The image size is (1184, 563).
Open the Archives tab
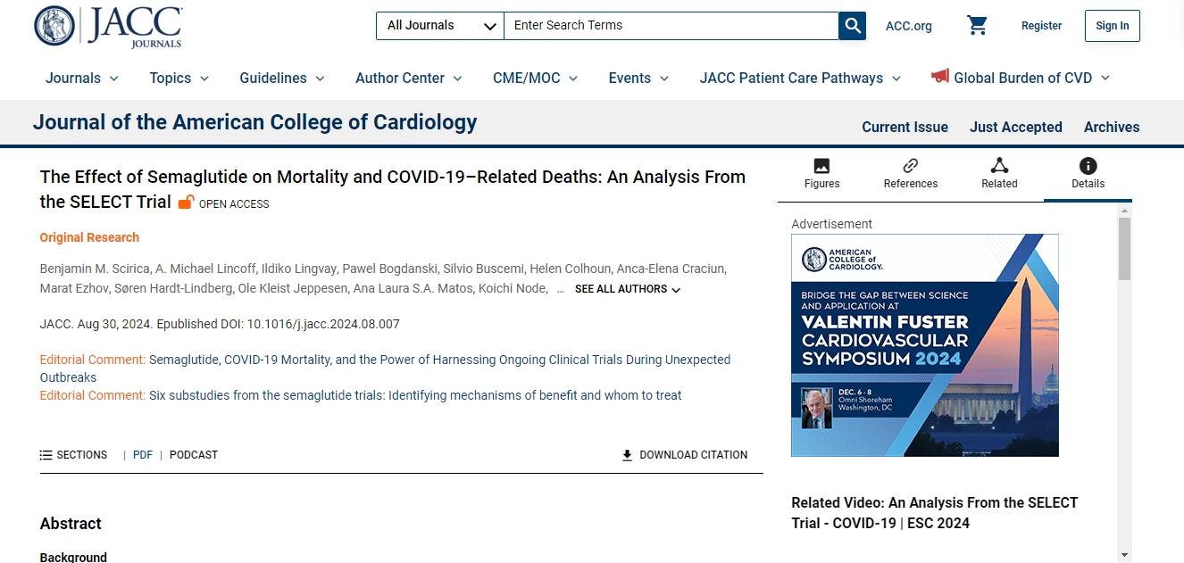1111,127
